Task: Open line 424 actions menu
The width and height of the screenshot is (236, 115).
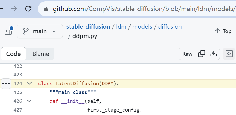Action: tap(6, 83)
